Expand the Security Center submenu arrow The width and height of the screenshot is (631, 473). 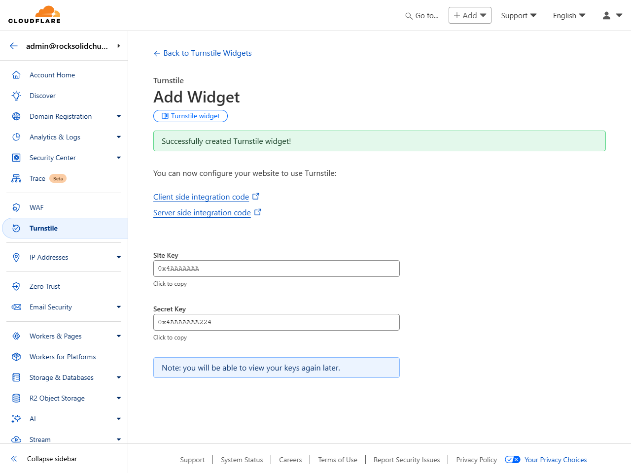pos(119,158)
